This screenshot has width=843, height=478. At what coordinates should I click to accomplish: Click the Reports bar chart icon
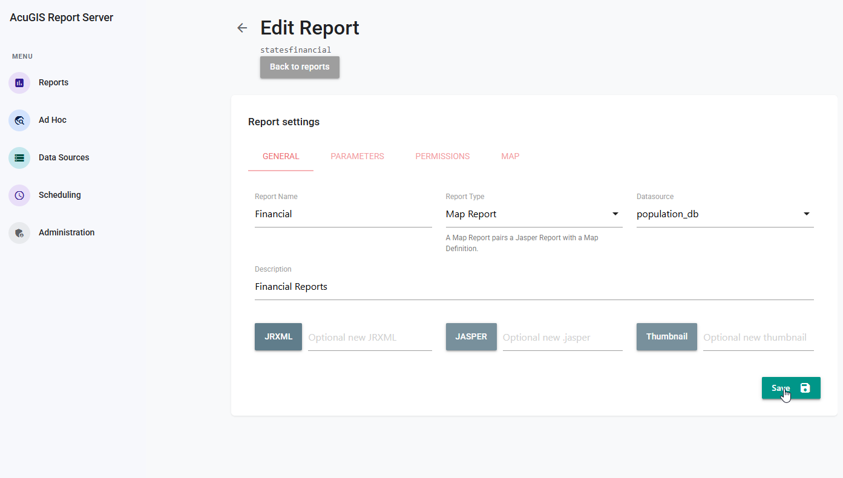pos(19,83)
